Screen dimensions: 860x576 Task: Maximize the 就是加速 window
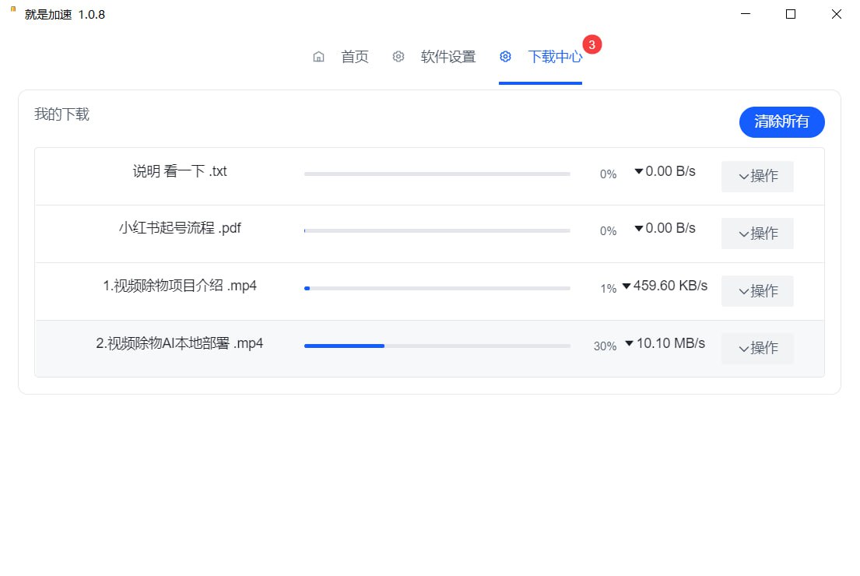point(791,14)
